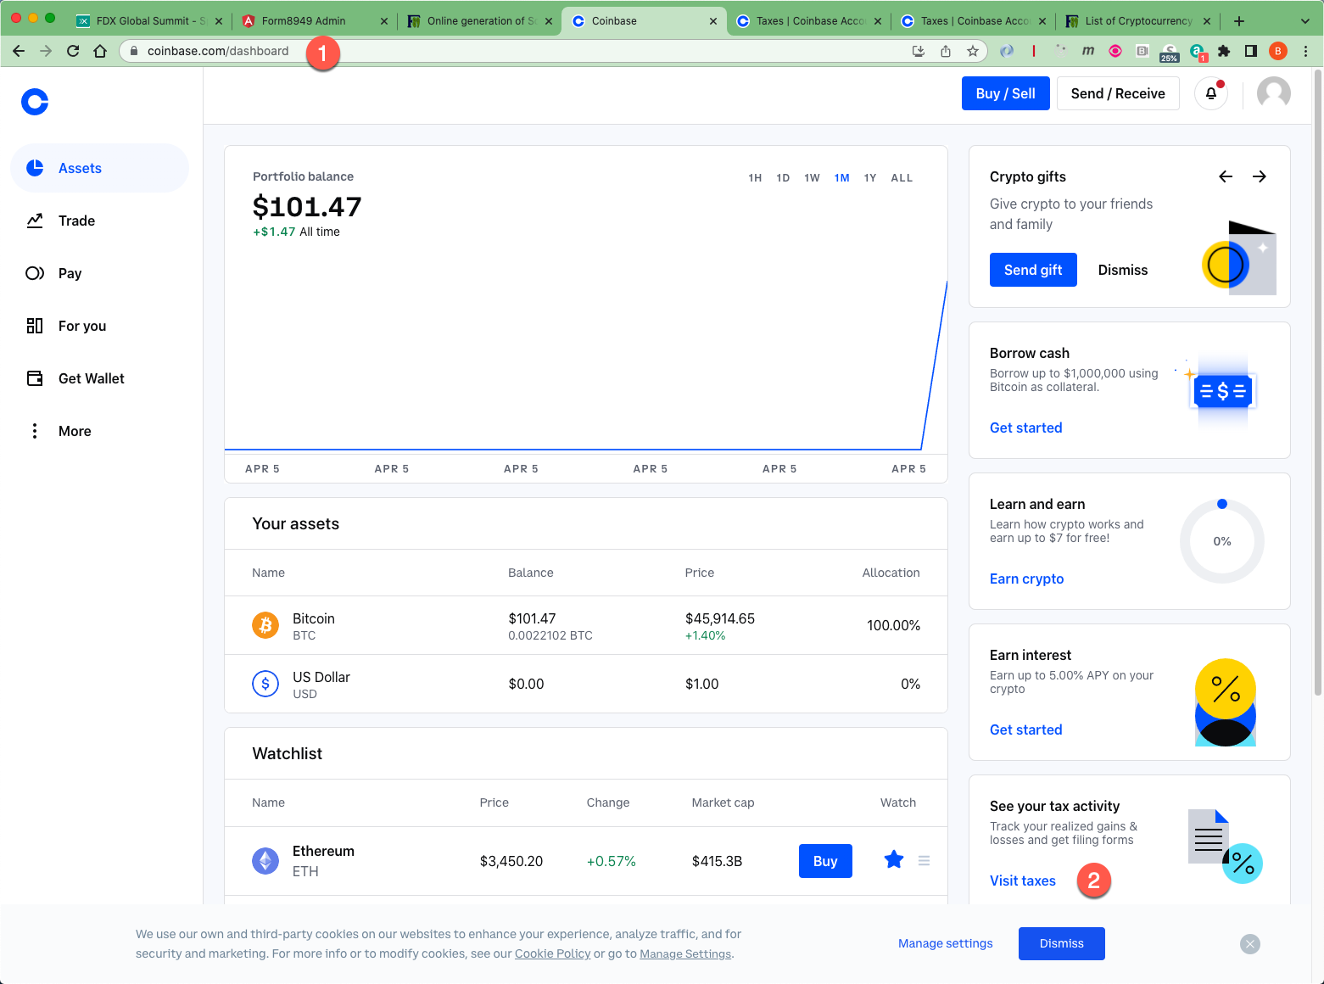Select the 1M chart range
1324x984 pixels.
tap(841, 178)
